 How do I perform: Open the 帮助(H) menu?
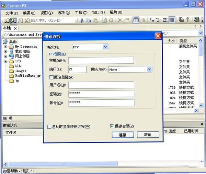pos(116,12)
